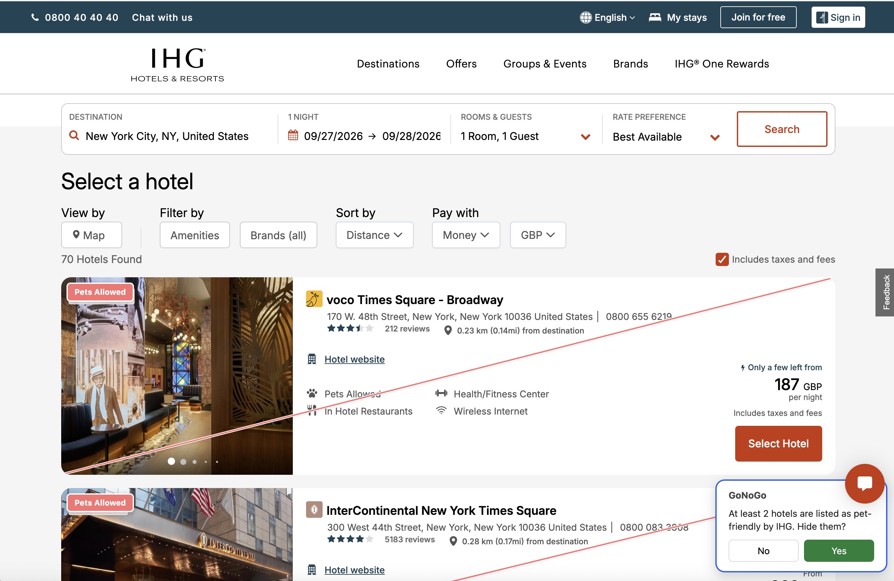Screen dimensions: 894x581
Task: Toggle Includes taxes and fees checkbox
Action: 722,259
